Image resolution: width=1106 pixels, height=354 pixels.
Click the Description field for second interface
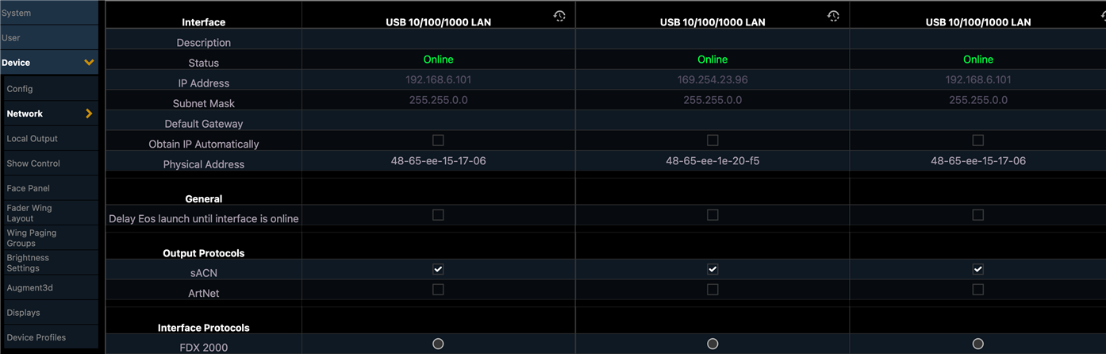[712, 40]
